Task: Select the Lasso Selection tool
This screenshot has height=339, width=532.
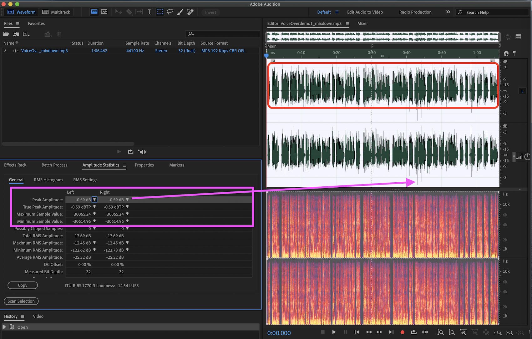Action: (x=170, y=12)
